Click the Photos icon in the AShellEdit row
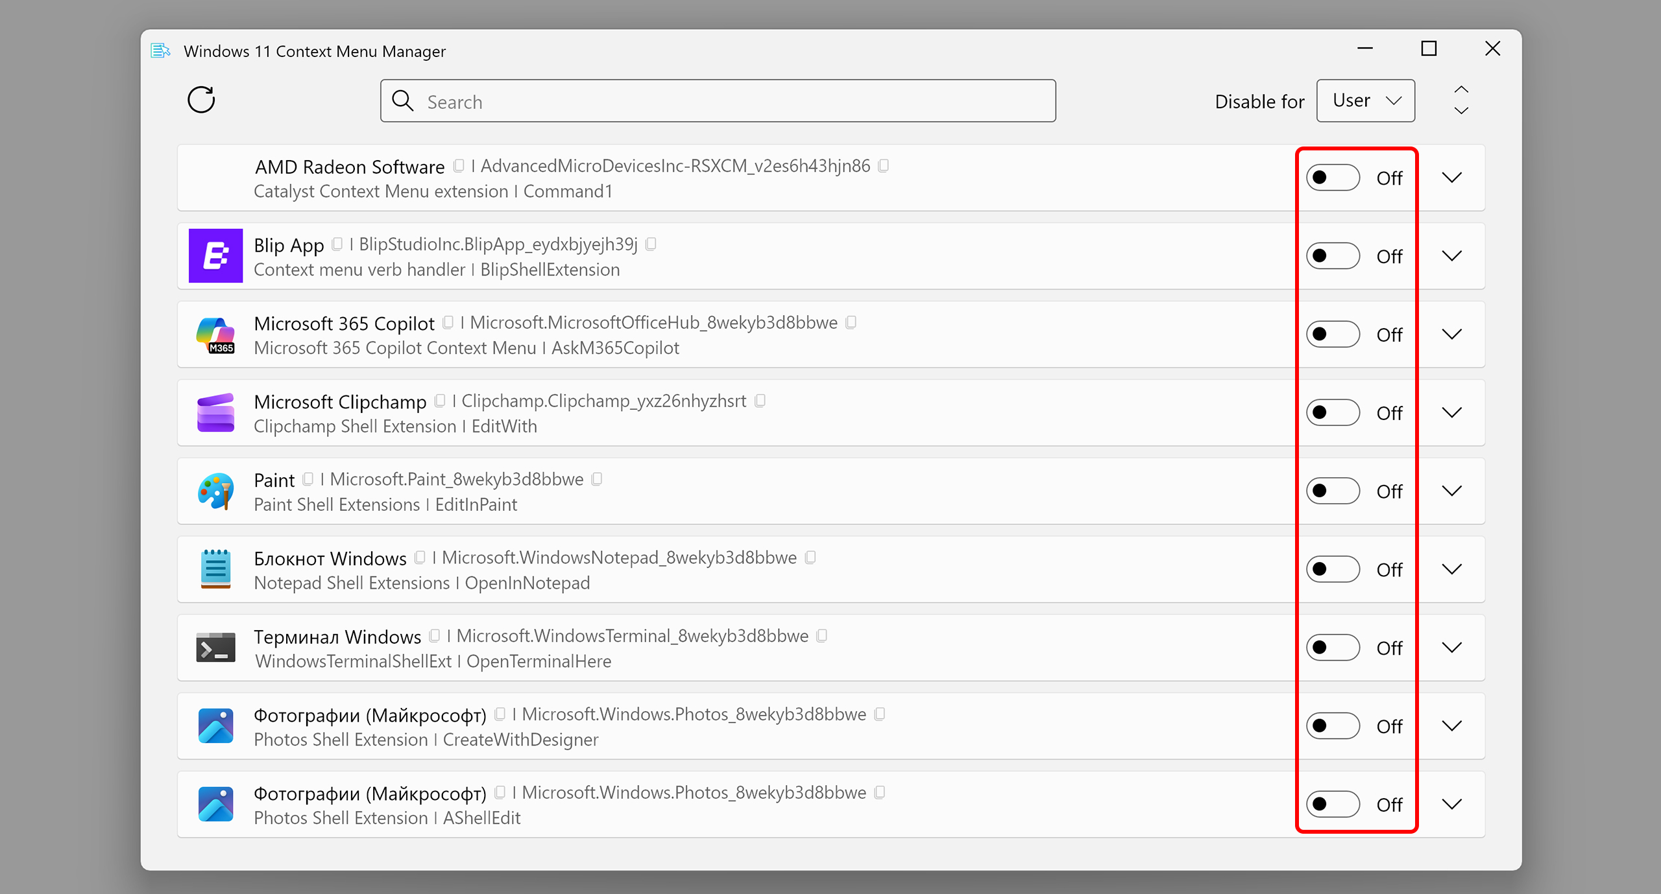 point(215,805)
